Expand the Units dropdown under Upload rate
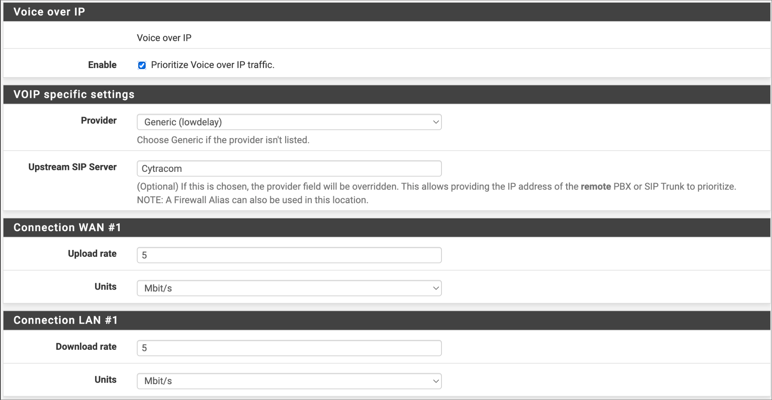 289,288
